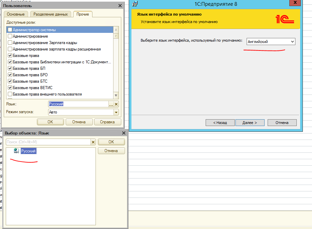Check Базовые права внешнего пользователя role
Screen dimensions: 312x229
point(10,94)
